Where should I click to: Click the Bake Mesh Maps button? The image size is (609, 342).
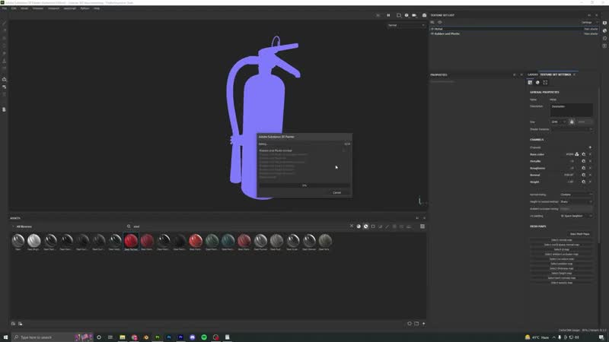tap(579, 234)
